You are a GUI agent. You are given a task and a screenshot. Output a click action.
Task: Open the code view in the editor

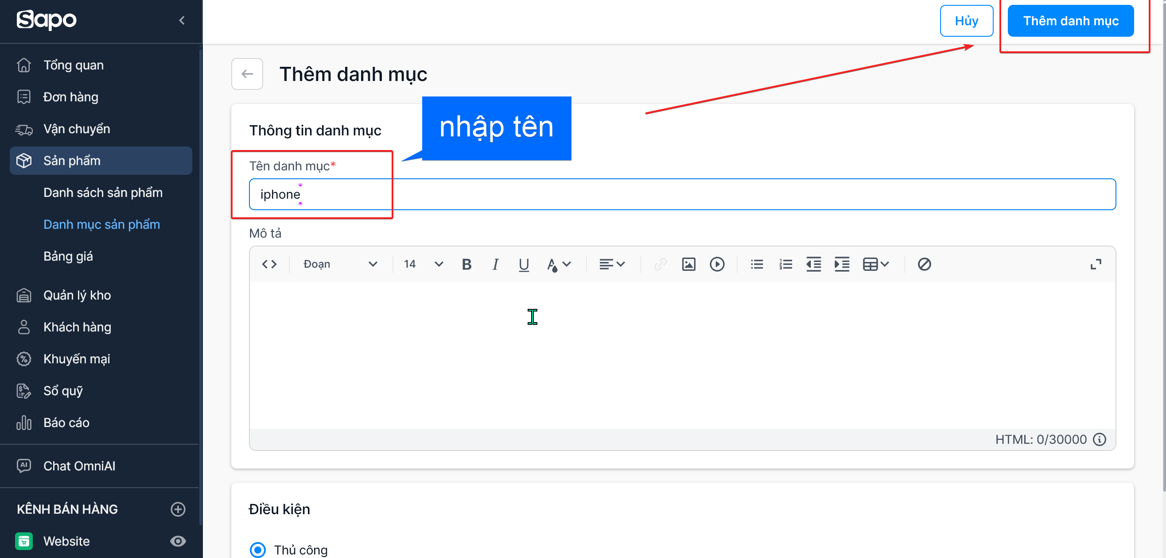[x=269, y=265]
